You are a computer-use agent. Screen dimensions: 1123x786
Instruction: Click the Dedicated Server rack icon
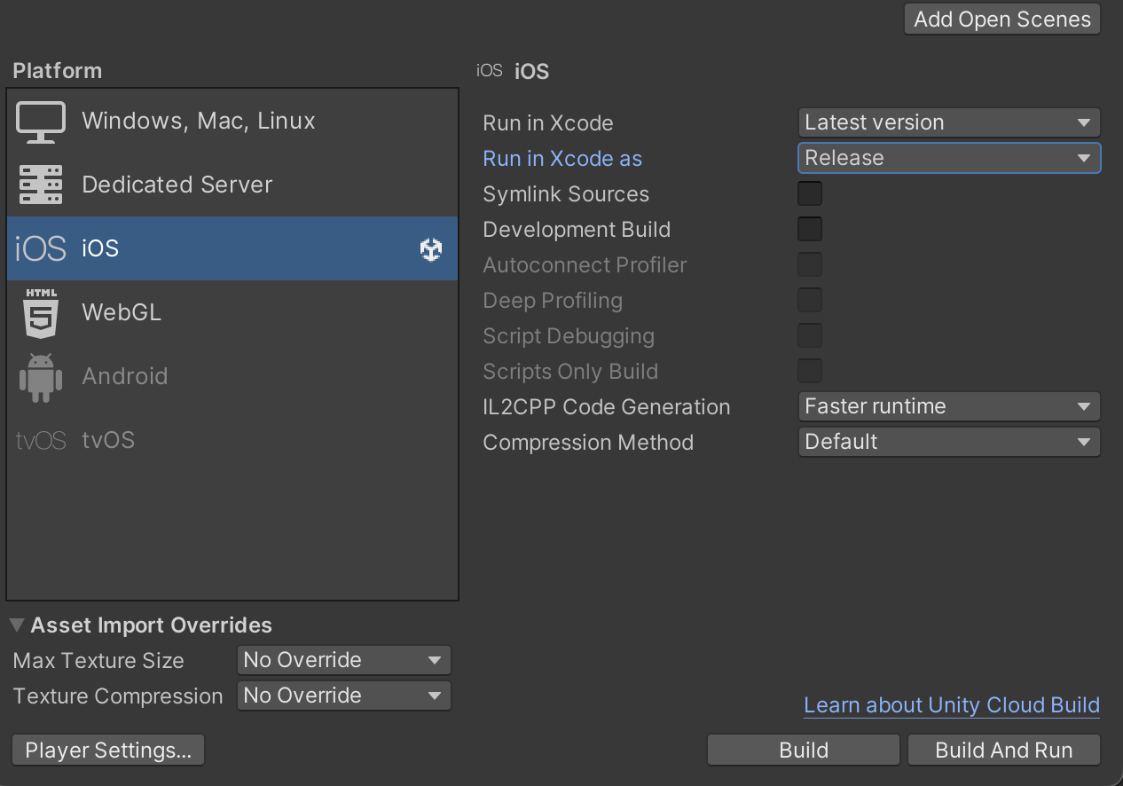pyautogui.click(x=41, y=185)
